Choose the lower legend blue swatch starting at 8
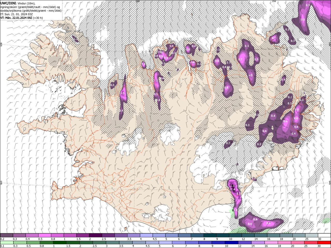 [205, 243]
